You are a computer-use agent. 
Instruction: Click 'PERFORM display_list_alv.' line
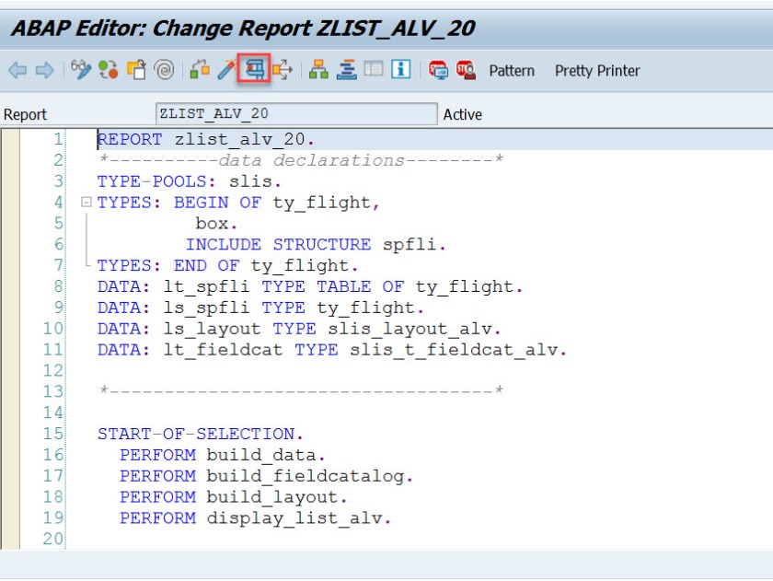coord(256,517)
